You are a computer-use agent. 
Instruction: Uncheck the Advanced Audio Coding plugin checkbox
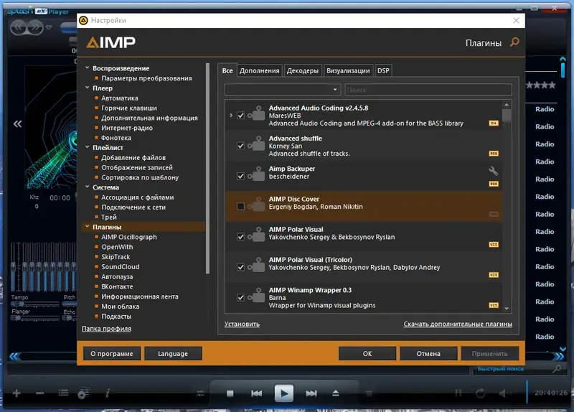(x=240, y=116)
